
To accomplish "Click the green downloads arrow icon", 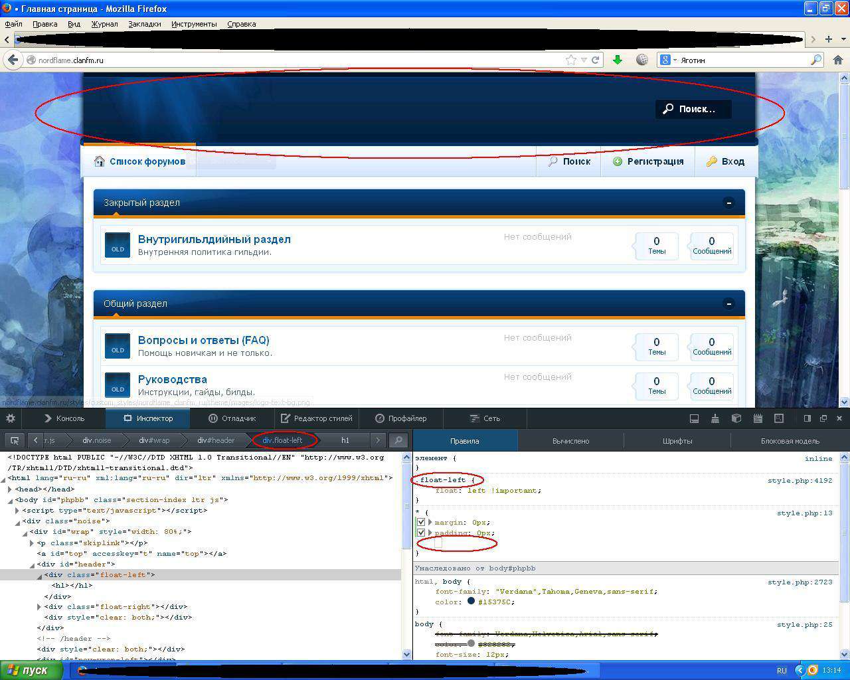I will pos(618,60).
